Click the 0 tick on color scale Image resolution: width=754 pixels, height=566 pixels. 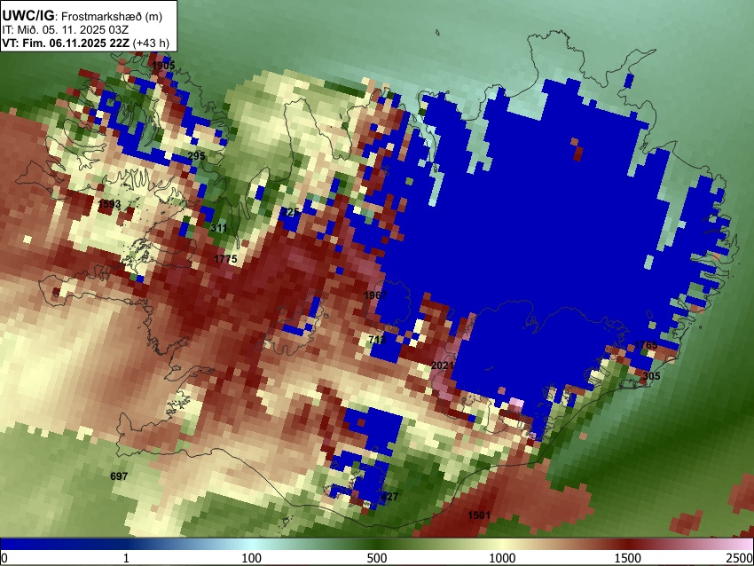click(4, 558)
